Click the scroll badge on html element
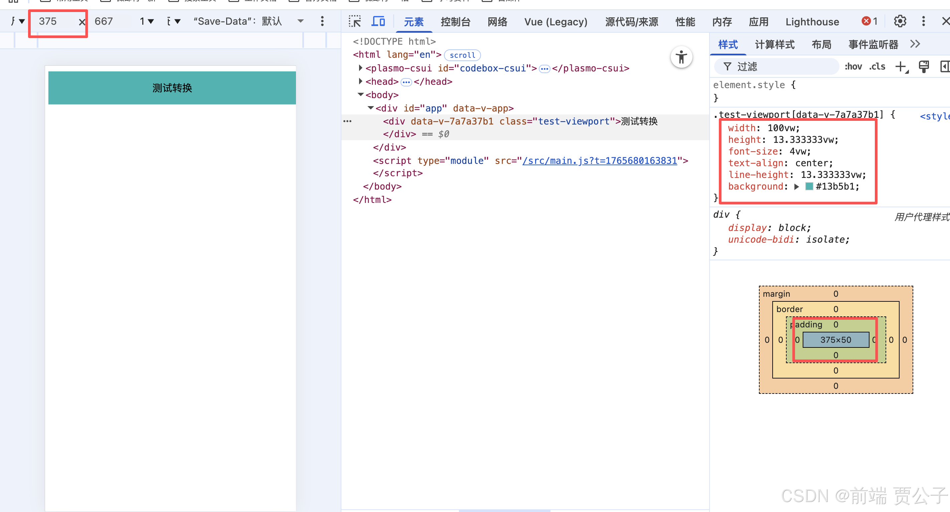Image resolution: width=950 pixels, height=512 pixels. coord(462,55)
